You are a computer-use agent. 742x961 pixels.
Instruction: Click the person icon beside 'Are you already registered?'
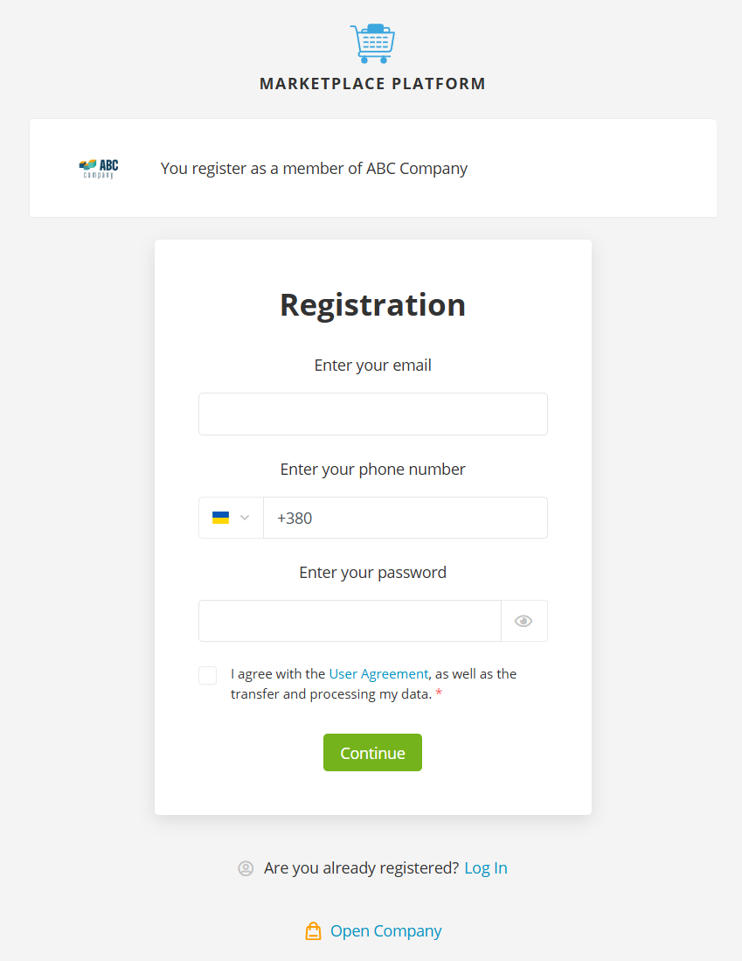pyautogui.click(x=246, y=868)
